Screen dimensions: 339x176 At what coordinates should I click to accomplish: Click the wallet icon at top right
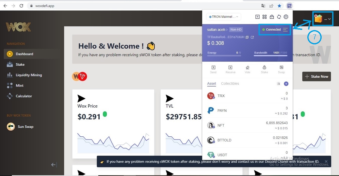(318, 19)
